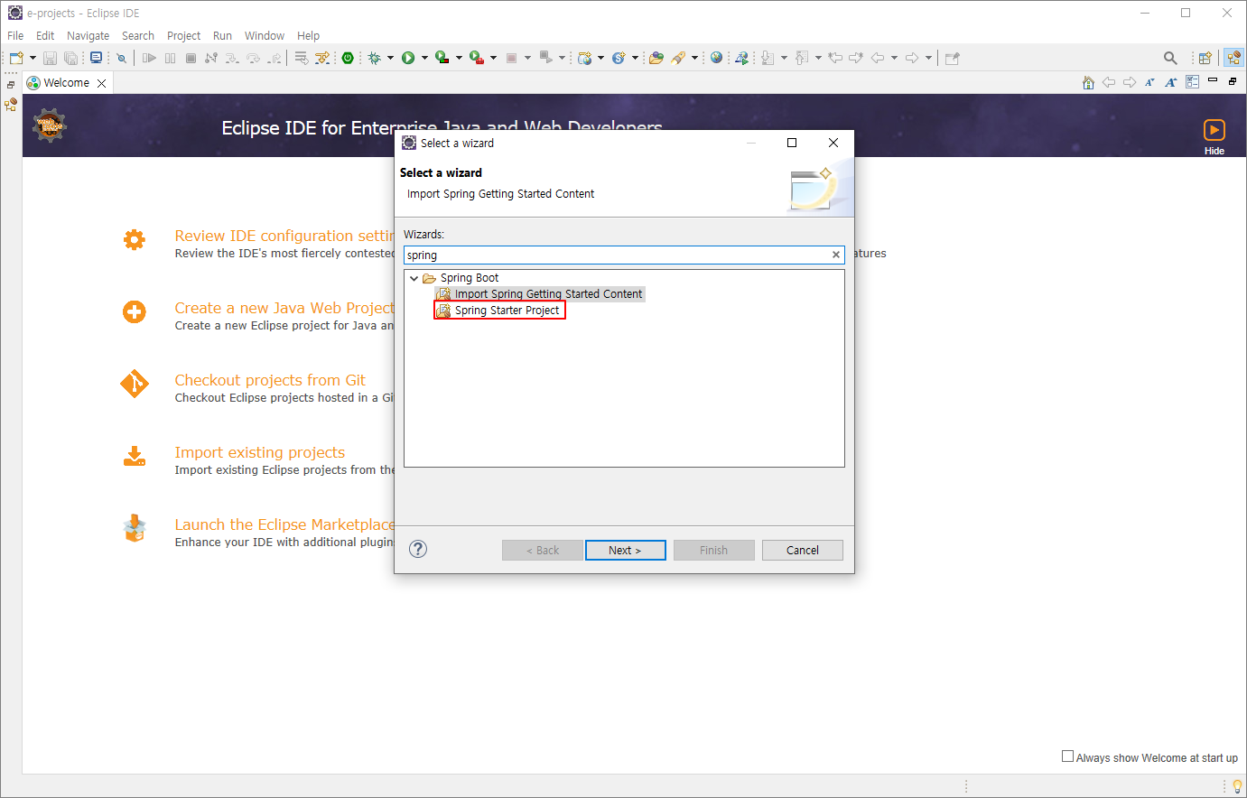This screenshot has height=798, width=1247.
Task: Click the Save icon in the toolbar
Action: pos(50,58)
